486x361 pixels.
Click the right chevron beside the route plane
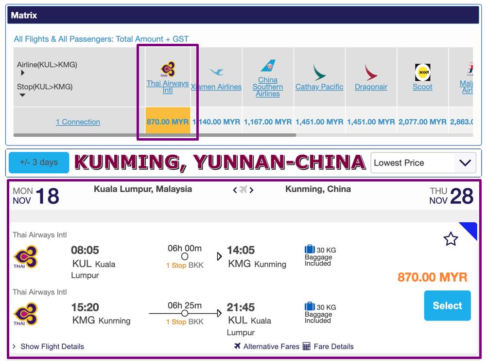click(x=251, y=190)
